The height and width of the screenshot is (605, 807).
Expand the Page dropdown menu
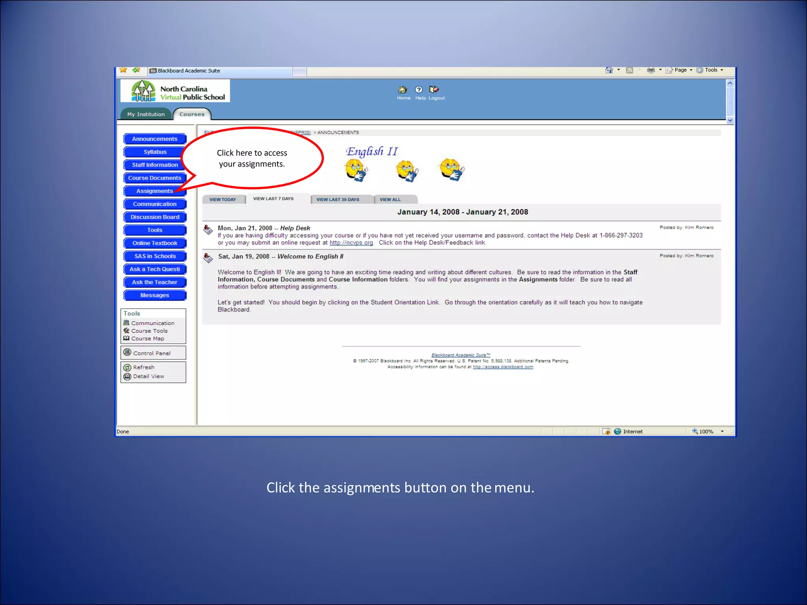[681, 70]
